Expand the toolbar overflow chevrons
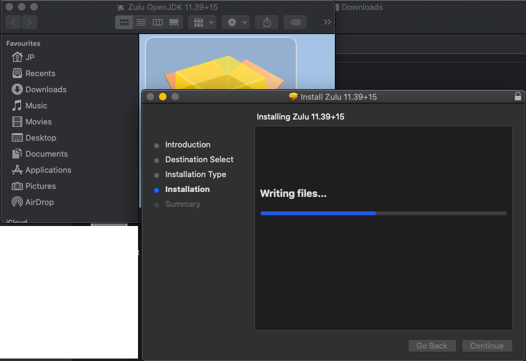 point(327,22)
